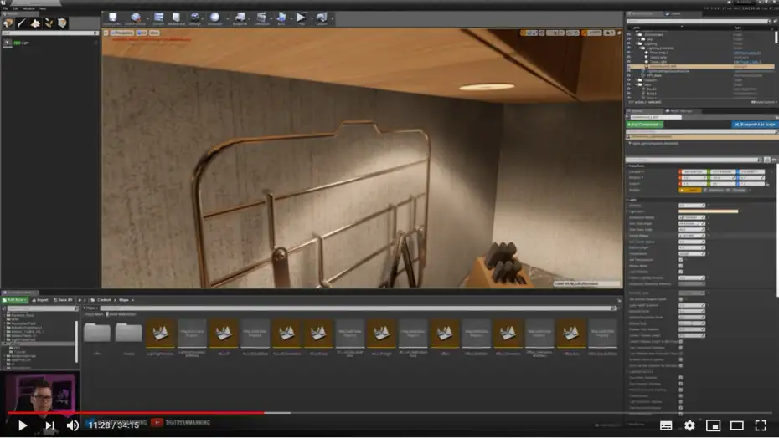Open the viewport options arrow menu
The image size is (779, 438).
click(x=106, y=33)
